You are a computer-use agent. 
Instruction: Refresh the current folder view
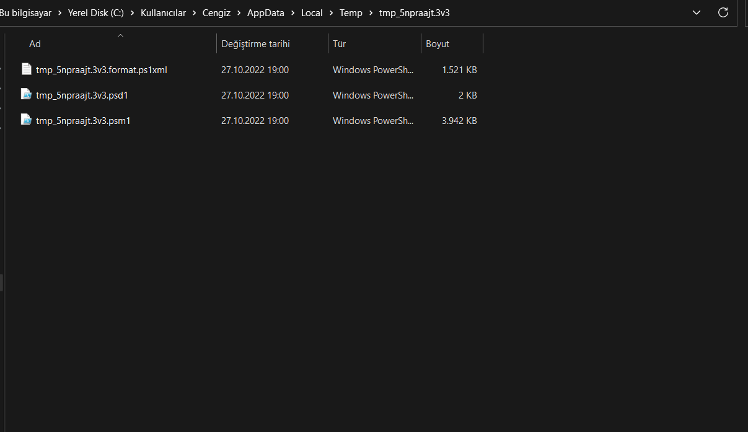[x=723, y=12]
